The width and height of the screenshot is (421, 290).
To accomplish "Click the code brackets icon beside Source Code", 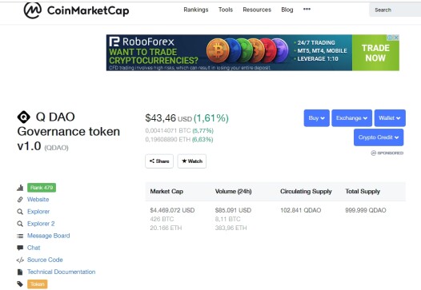I will 20,260.
